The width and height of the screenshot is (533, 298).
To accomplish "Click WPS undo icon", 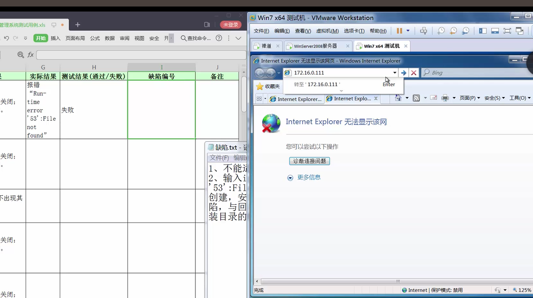I will pos(7,39).
